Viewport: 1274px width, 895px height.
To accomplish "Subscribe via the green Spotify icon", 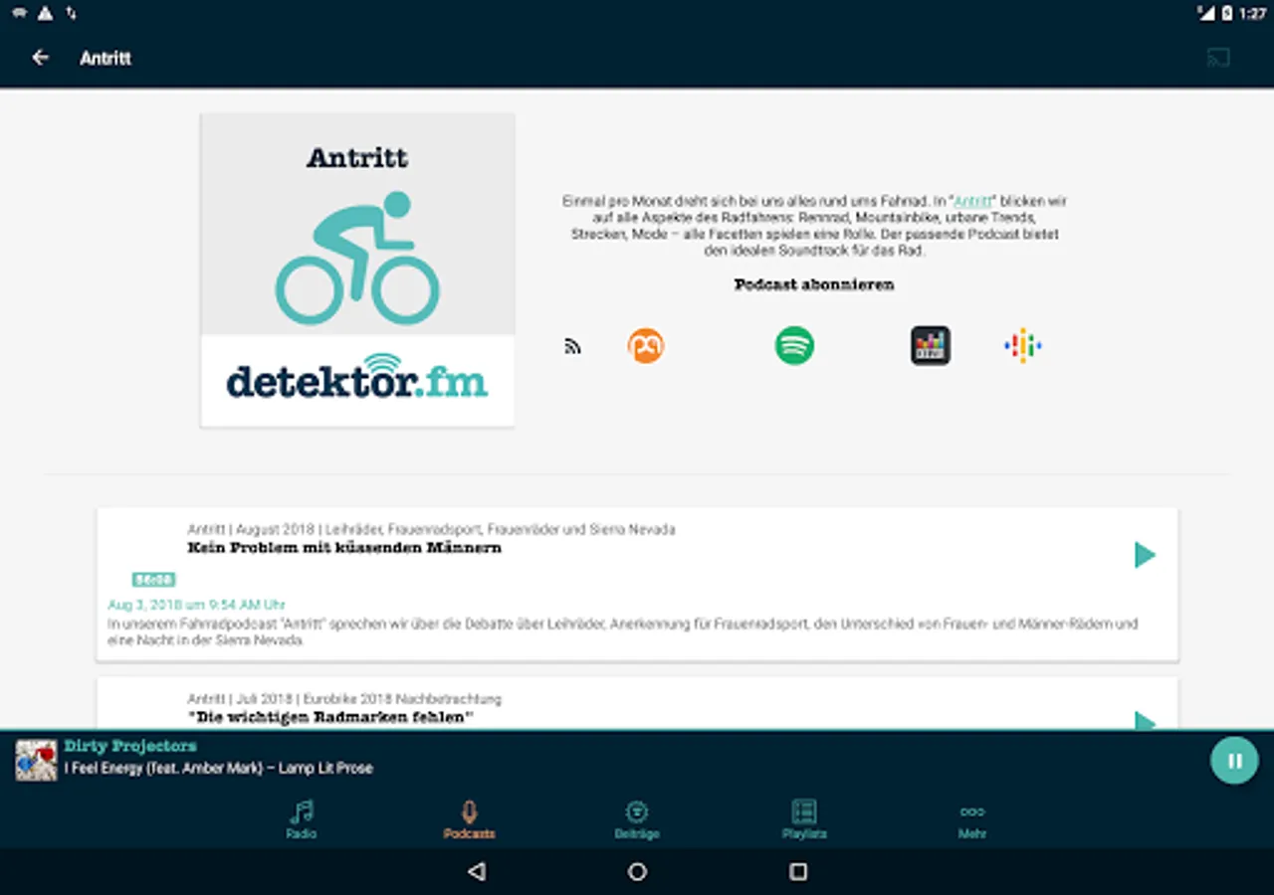I will click(x=794, y=345).
